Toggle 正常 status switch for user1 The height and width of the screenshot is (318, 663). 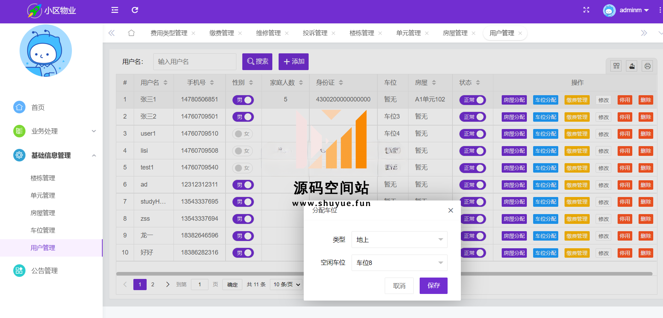pos(473,134)
